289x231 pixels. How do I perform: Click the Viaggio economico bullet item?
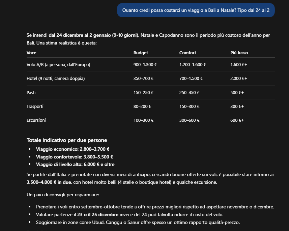(x=73, y=149)
